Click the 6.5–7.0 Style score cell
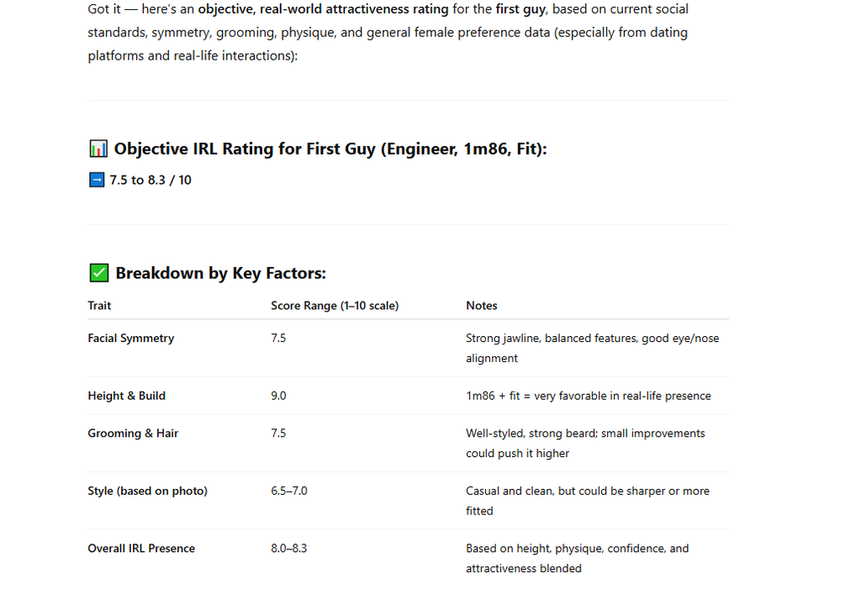Screen dimensions: 861x589 coord(289,491)
